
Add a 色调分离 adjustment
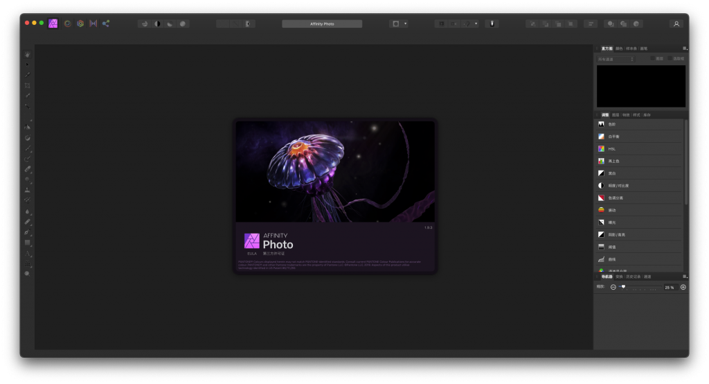tap(638, 198)
